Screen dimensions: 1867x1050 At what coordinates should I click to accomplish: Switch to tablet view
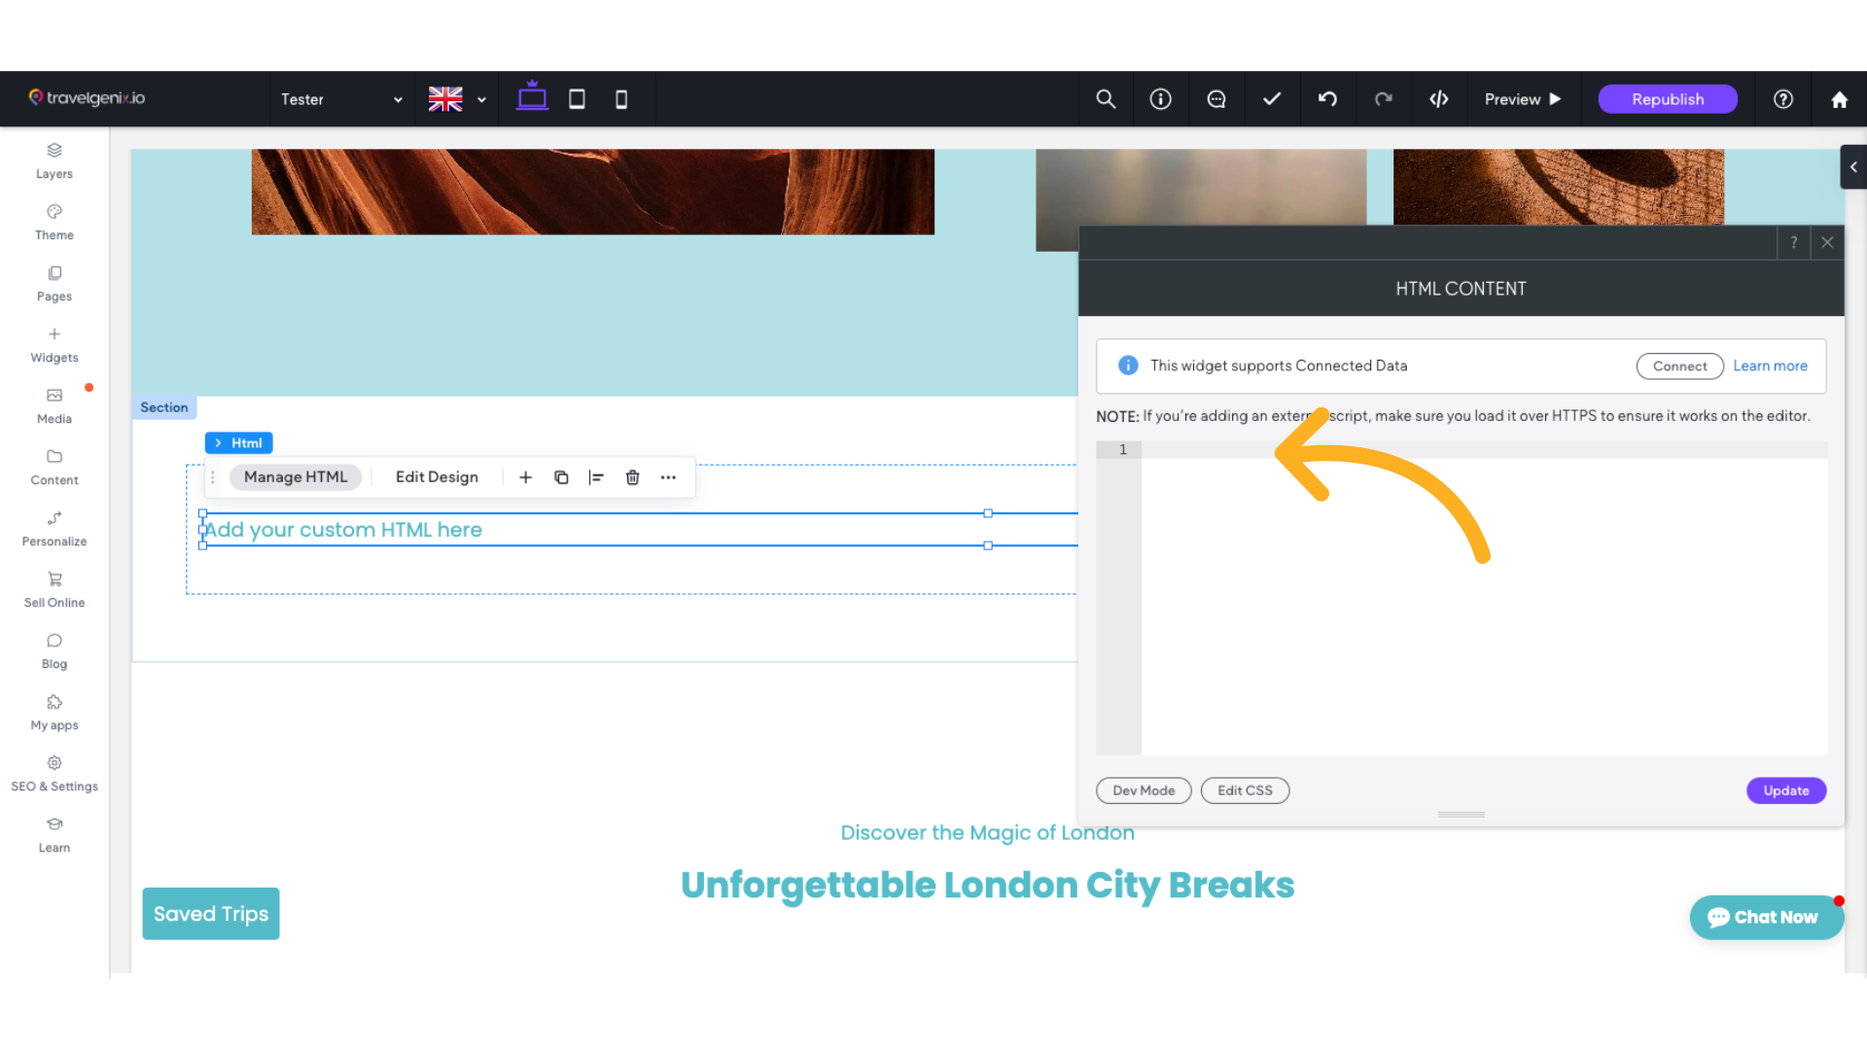[x=577, y=98]
